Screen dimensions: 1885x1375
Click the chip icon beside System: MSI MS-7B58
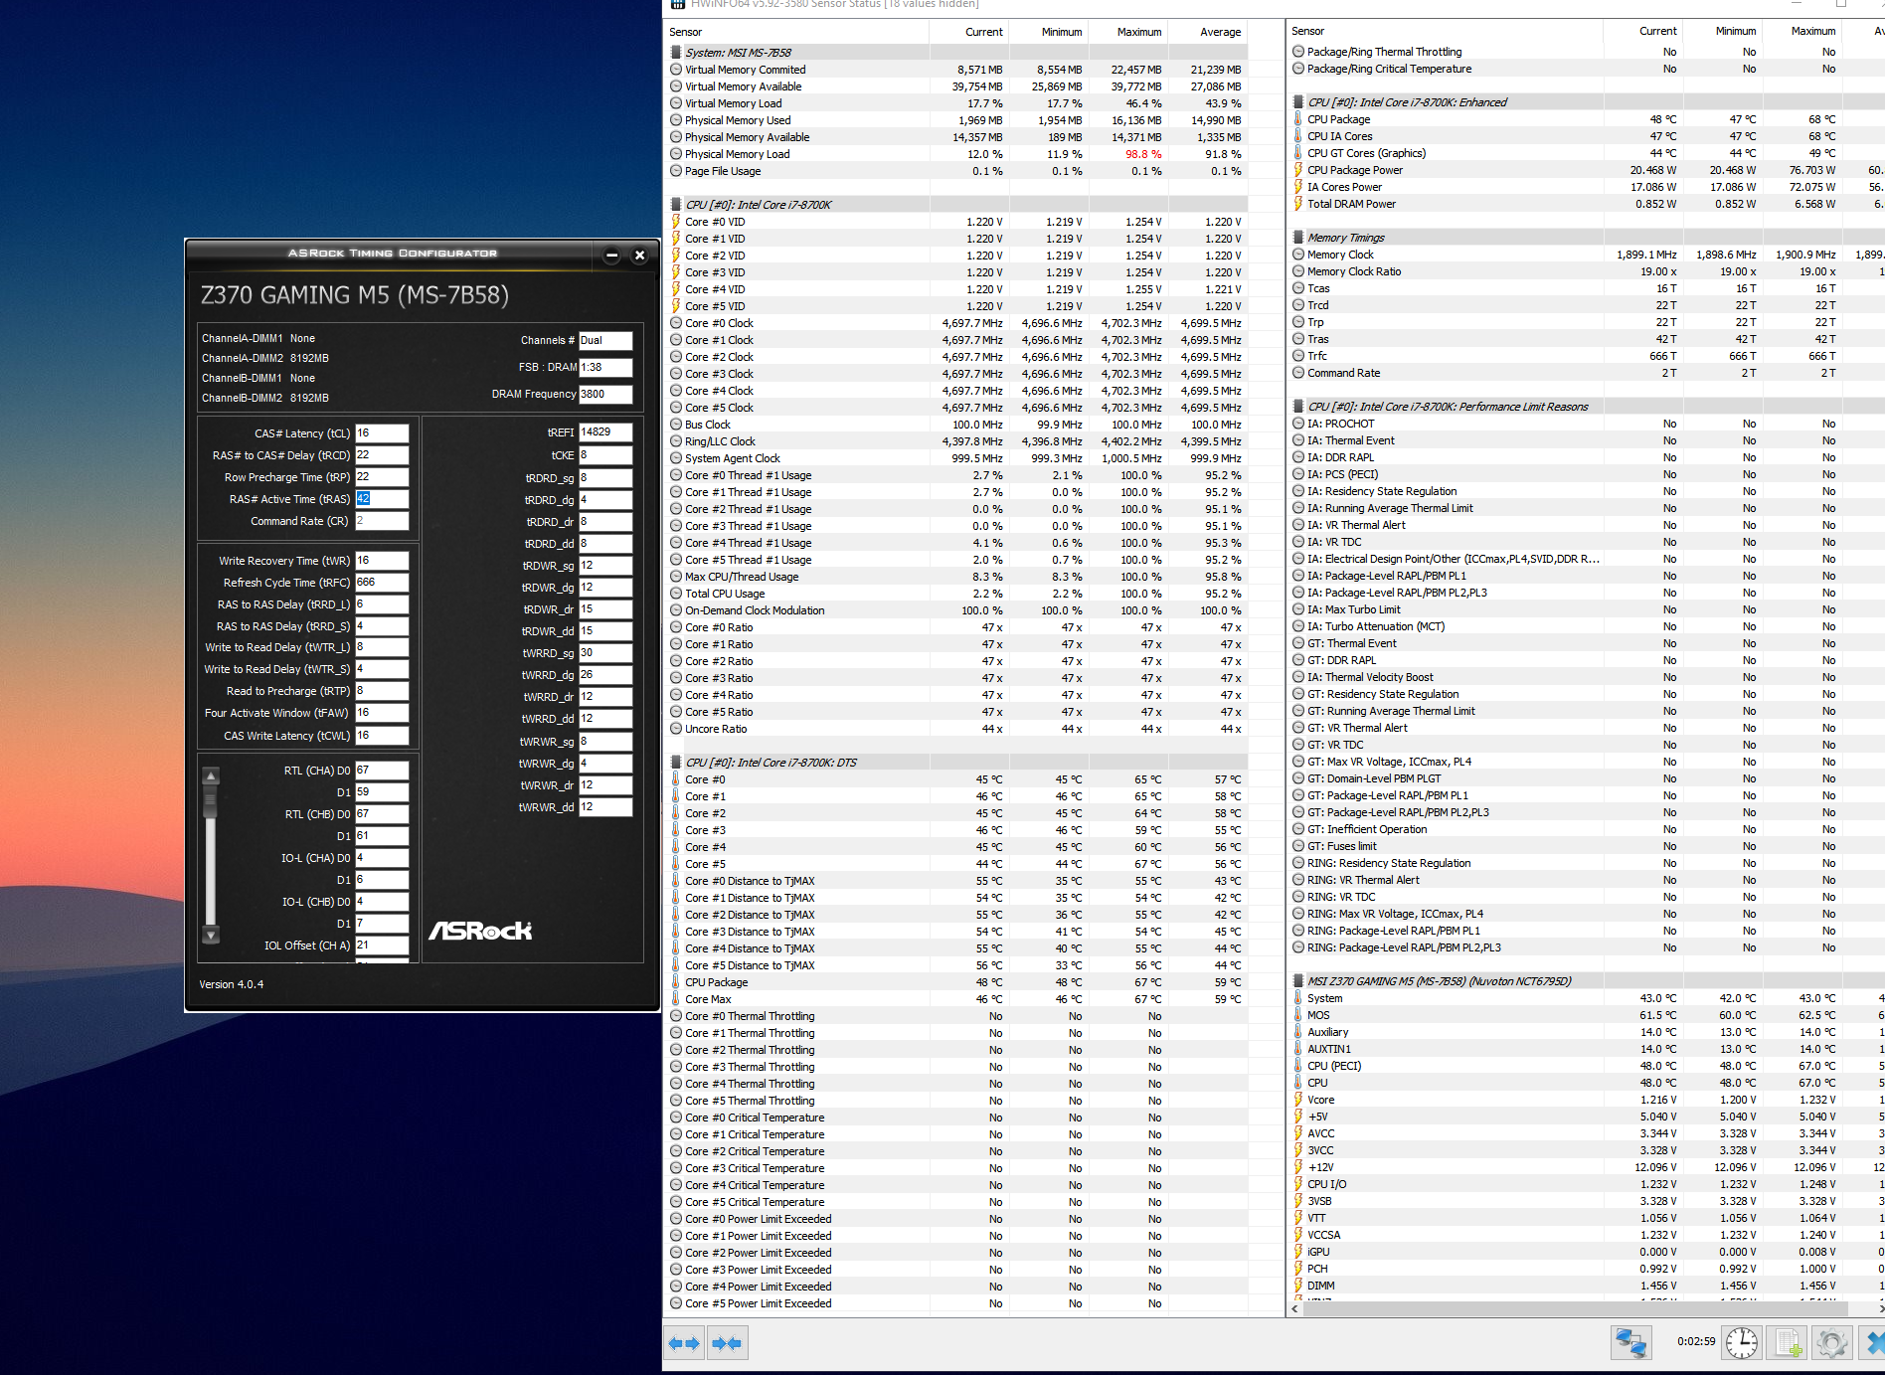pos(676,53)
